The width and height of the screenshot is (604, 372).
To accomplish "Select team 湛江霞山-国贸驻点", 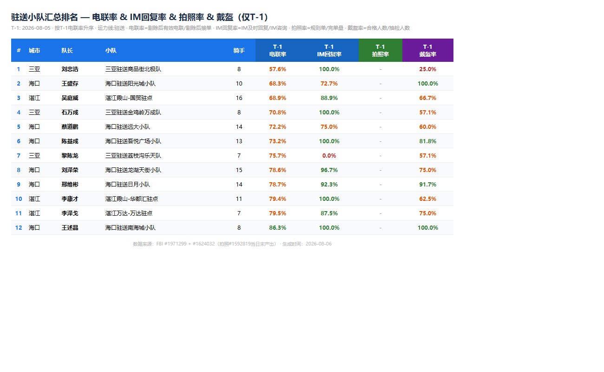I will tap(129, 98).
